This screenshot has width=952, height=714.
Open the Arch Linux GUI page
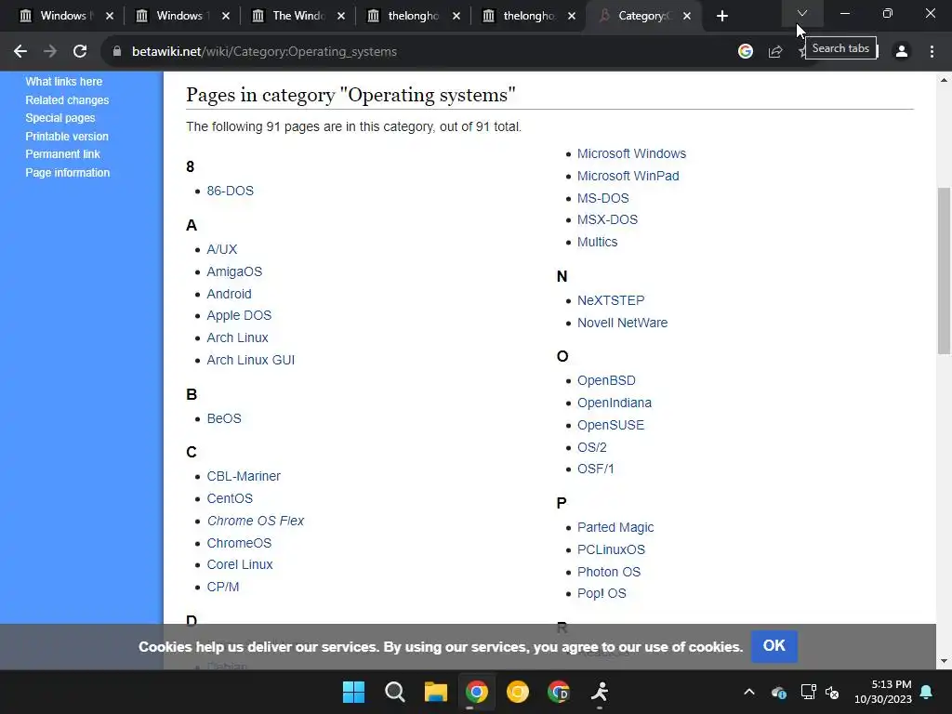click(251, 360)
